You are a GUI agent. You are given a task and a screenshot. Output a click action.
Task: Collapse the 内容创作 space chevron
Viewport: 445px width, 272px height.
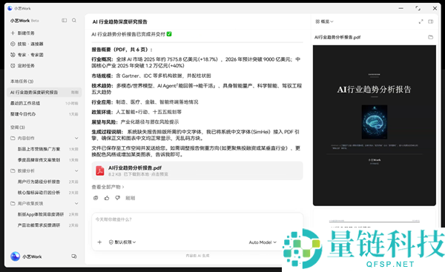[x=76, y=138]
